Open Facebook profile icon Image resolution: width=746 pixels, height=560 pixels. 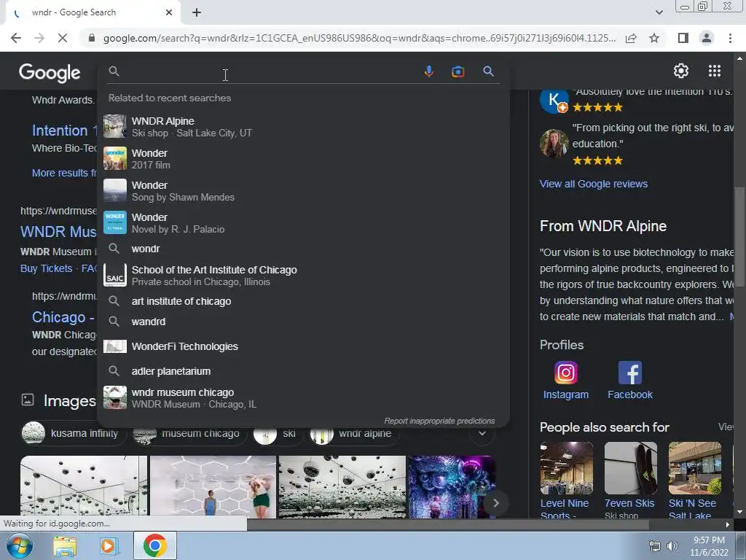[x=630, y=373]
